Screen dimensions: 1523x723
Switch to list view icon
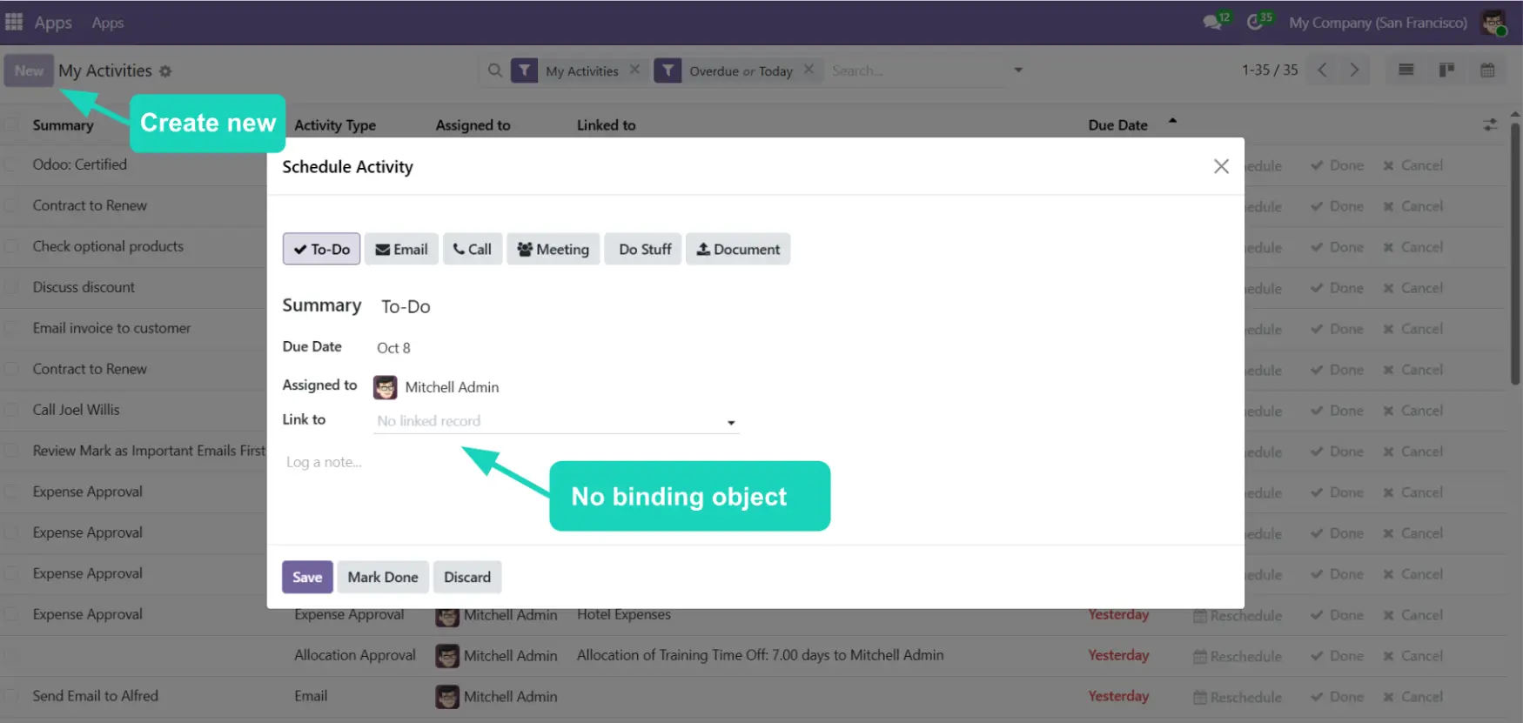(x=1406, y=70)
